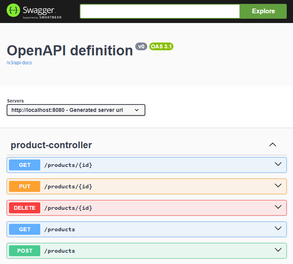Click the /products path in GET row
The height and width of the screenshot is (264, 293).
click(x=60, y=229)
